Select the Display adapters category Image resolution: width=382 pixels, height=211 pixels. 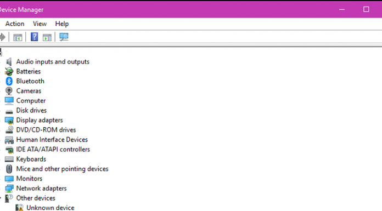(40, 120)
